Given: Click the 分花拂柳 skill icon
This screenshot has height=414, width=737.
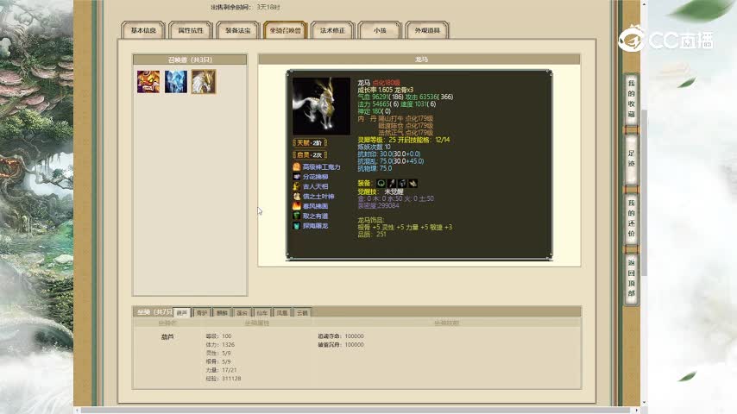Looking at the screenshot, I should click(297, 177).
